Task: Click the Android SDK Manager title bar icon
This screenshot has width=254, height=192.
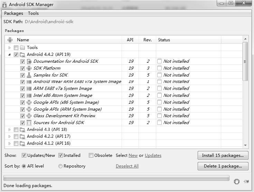Action: tap(4, 5)
